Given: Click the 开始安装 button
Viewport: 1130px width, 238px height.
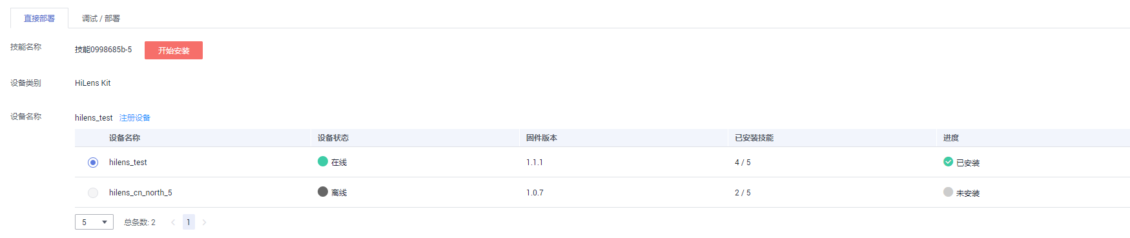Looking at the screenshot, I should click(x=174, y=50).
